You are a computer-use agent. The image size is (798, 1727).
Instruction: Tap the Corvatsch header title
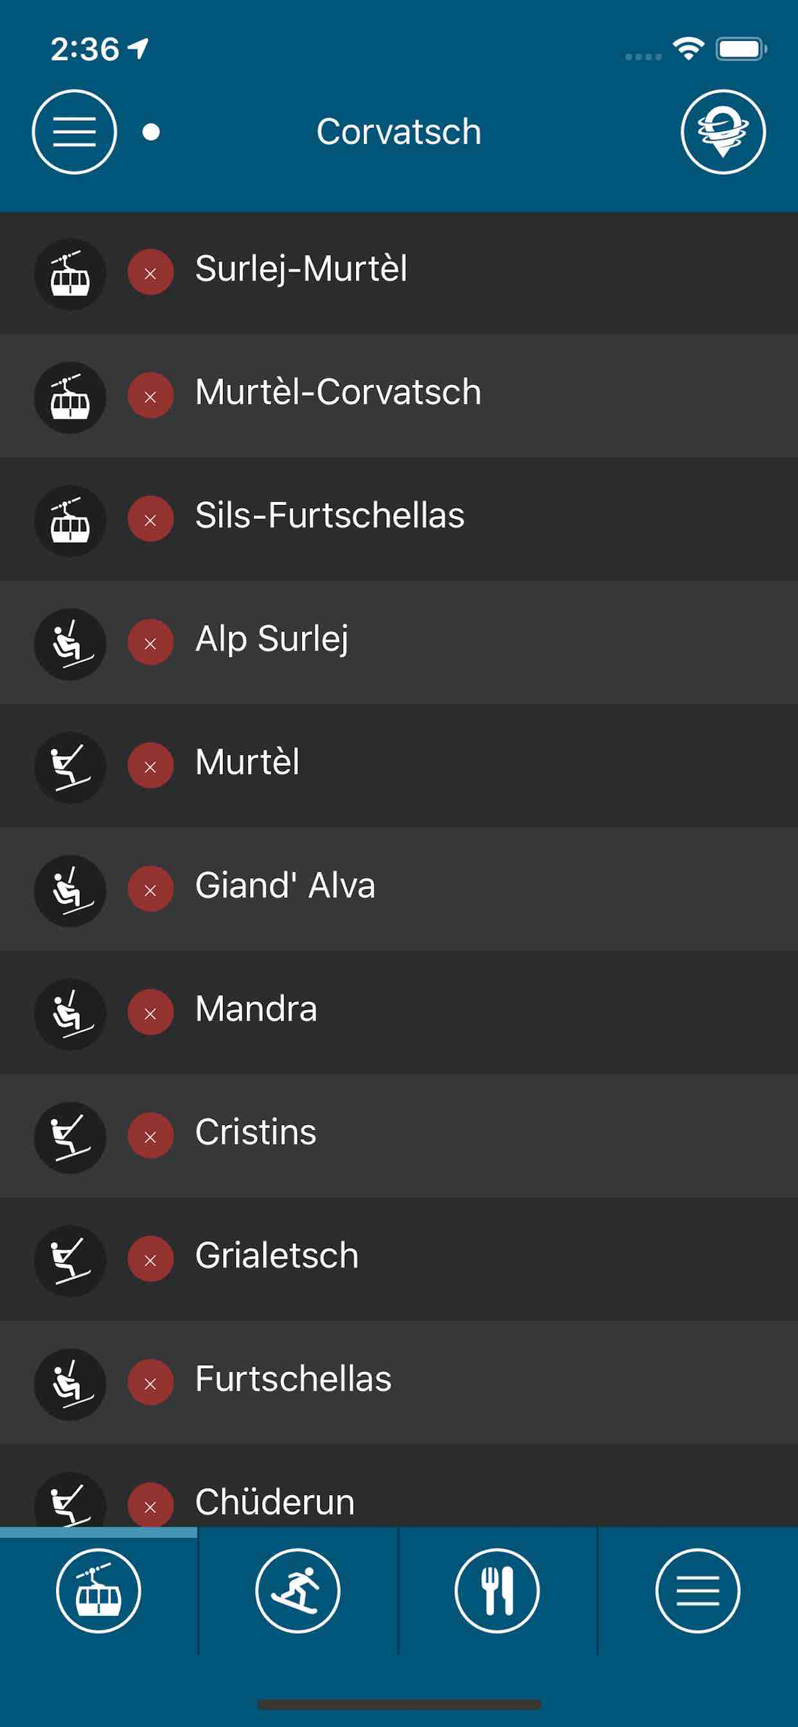coord(399,132)
